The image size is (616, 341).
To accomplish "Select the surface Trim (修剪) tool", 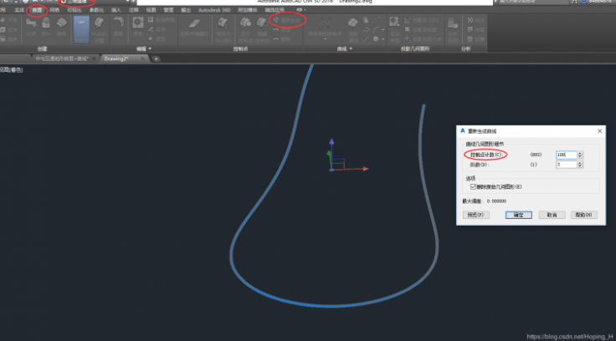I will (x=138, y=27).
